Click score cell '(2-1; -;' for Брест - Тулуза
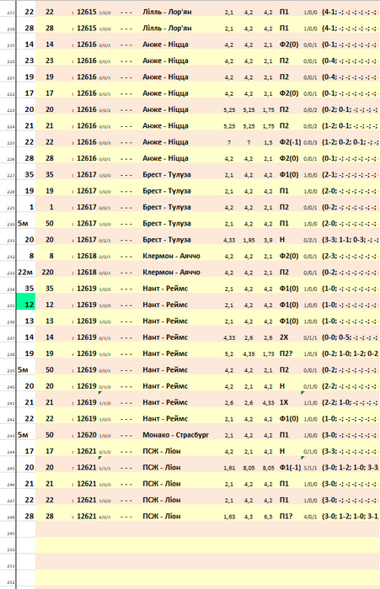Screen dimensions: 380x589 (x=351, y=175)
